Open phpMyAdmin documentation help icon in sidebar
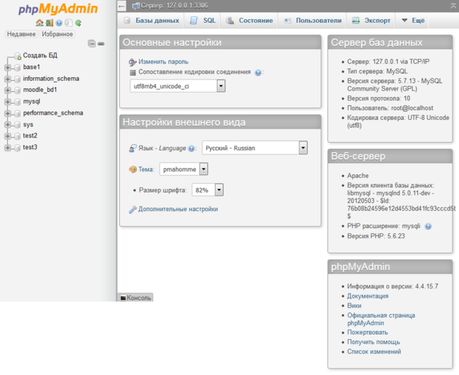 tap(59, 23)
